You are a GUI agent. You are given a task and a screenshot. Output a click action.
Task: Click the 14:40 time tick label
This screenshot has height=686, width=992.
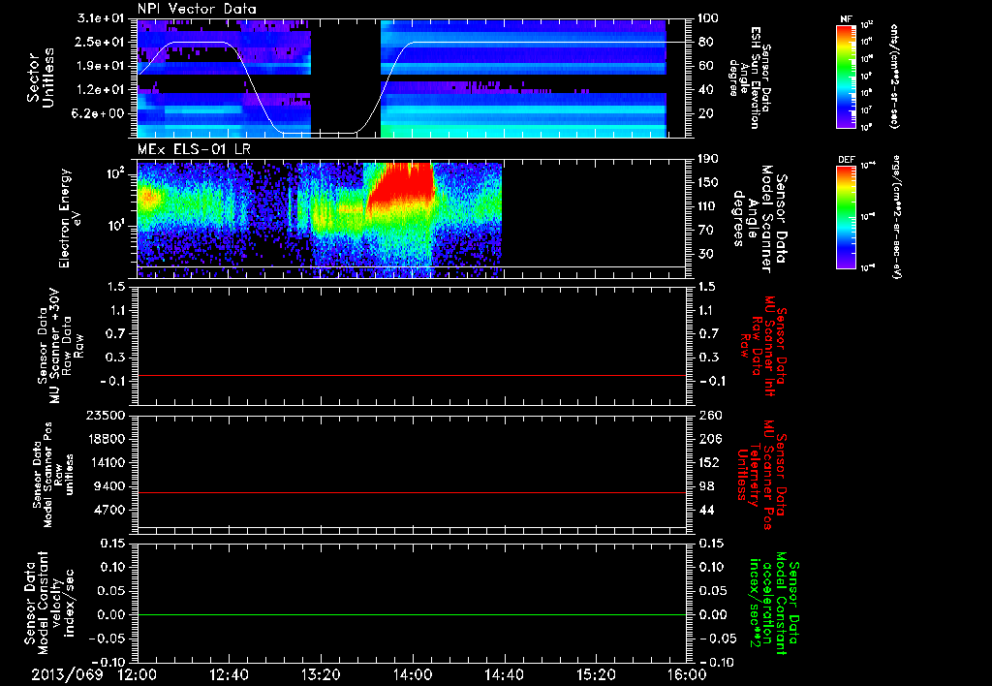504,674
